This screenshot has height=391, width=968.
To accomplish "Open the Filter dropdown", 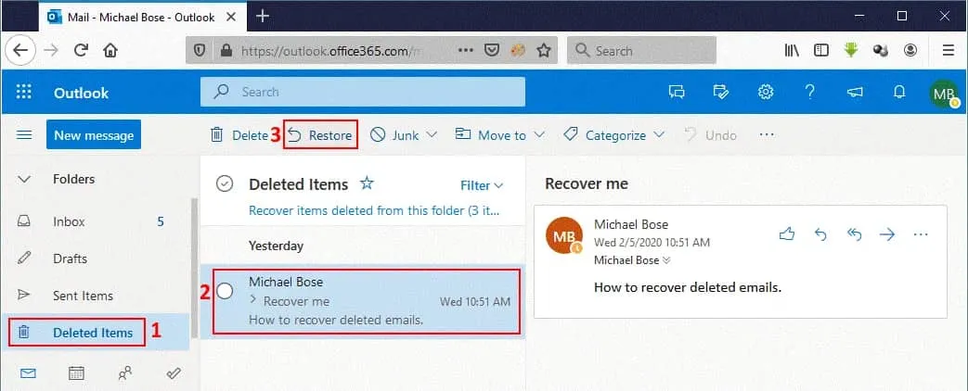I will (x=482, y=185).
